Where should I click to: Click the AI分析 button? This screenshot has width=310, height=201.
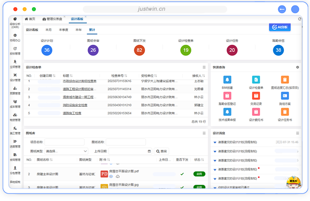[x=279, y=27]
